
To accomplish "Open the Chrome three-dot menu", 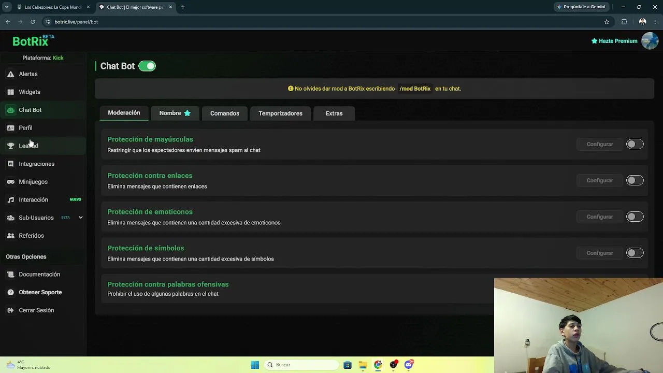I will tap(655, 22).
